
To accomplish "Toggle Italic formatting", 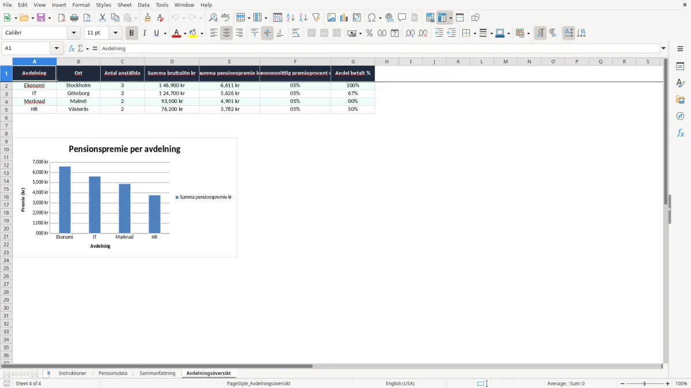I will 145,33.
